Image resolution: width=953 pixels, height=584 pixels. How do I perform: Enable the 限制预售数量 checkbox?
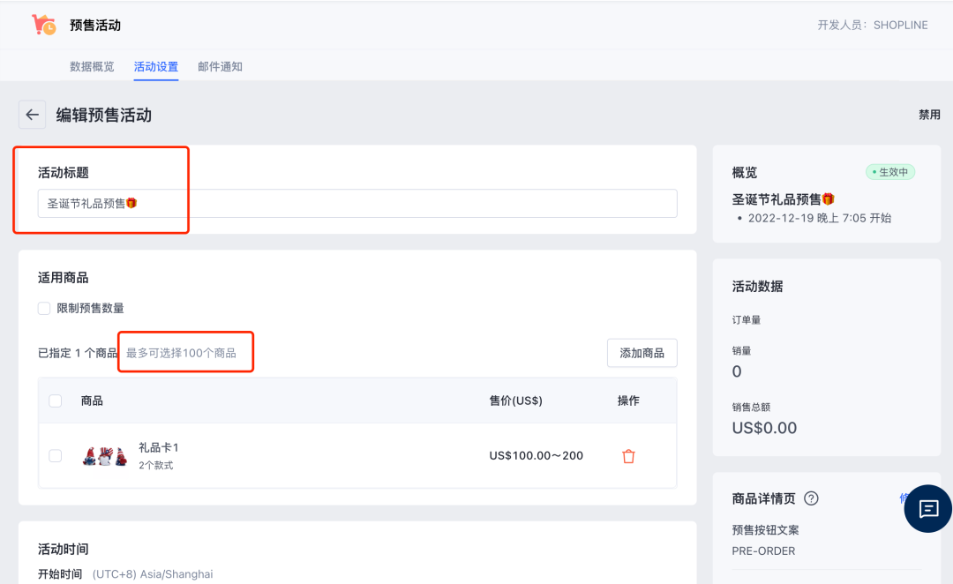(x=43, y=308)
